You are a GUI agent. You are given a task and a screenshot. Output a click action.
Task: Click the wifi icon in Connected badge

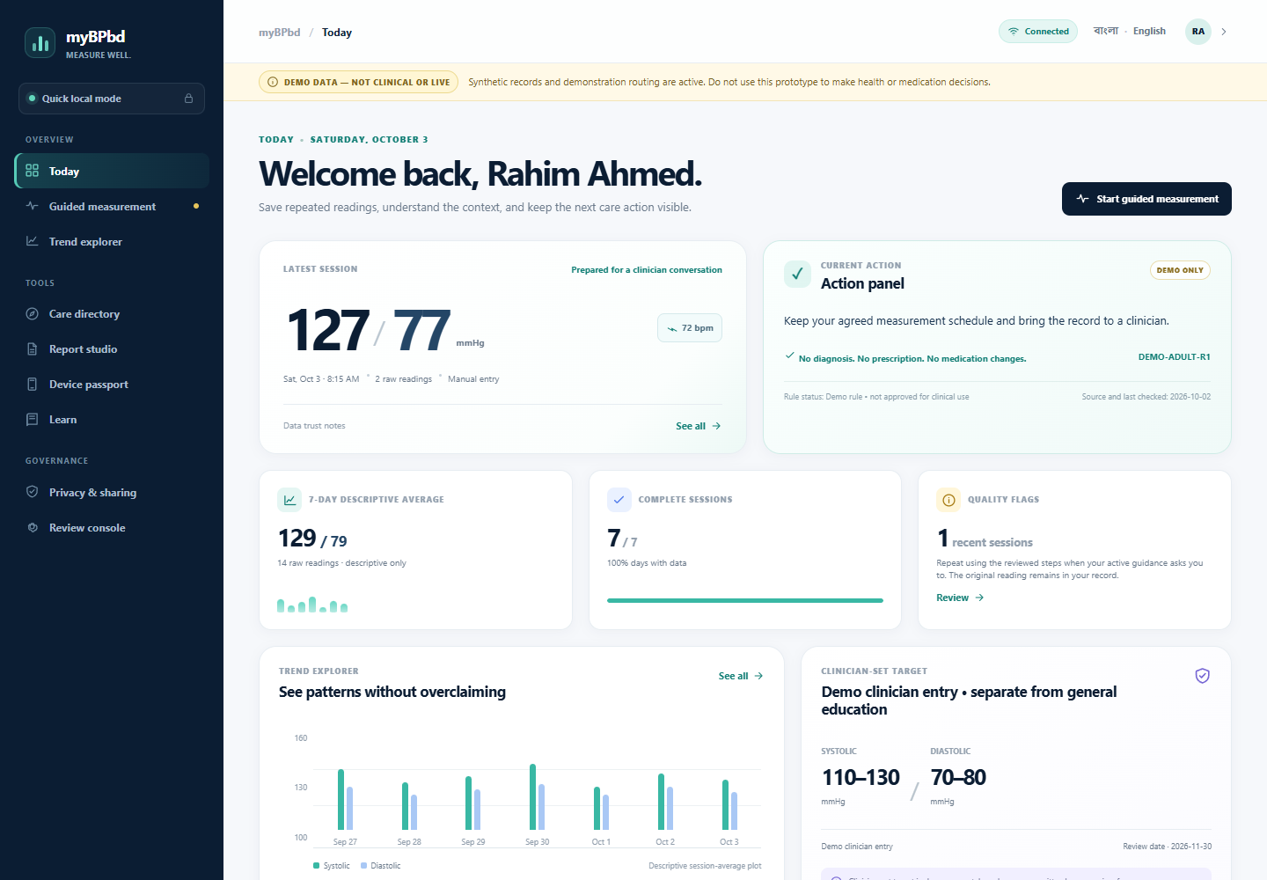(1014, 31)
